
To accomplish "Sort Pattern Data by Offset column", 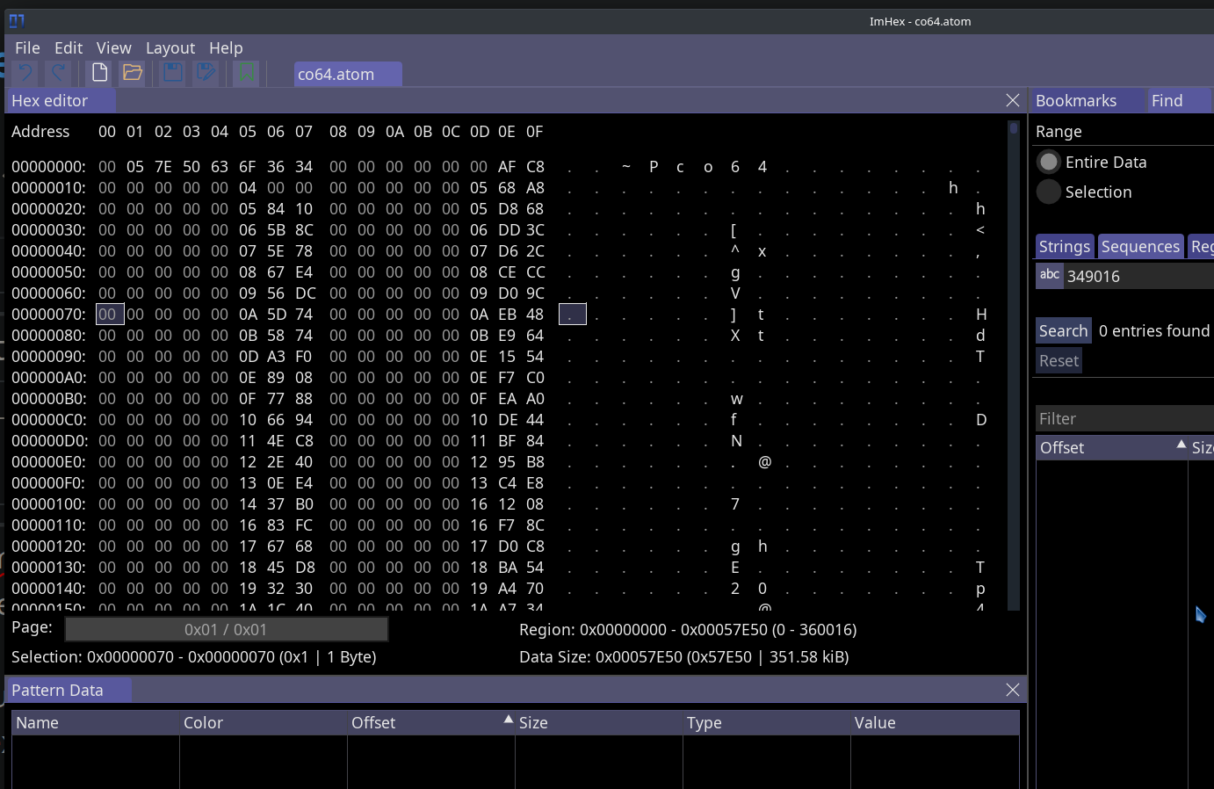I will click(x=430, y=722).
